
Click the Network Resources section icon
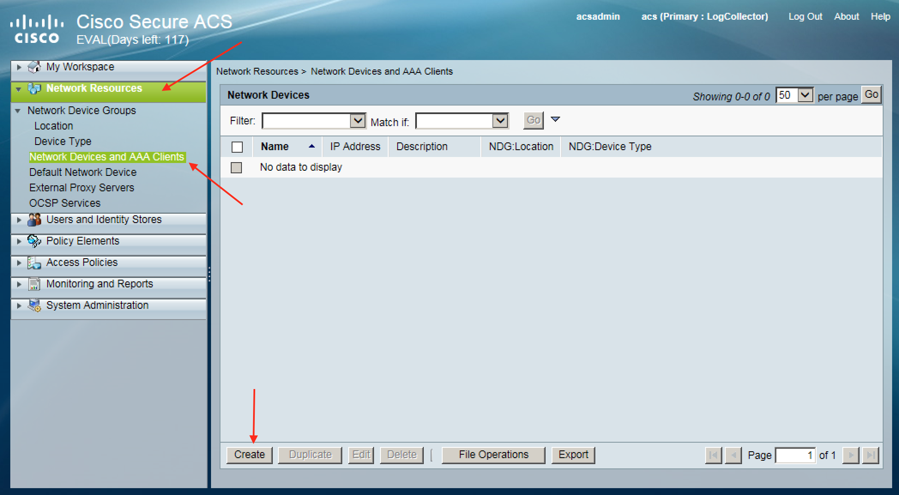pos(34,88)
